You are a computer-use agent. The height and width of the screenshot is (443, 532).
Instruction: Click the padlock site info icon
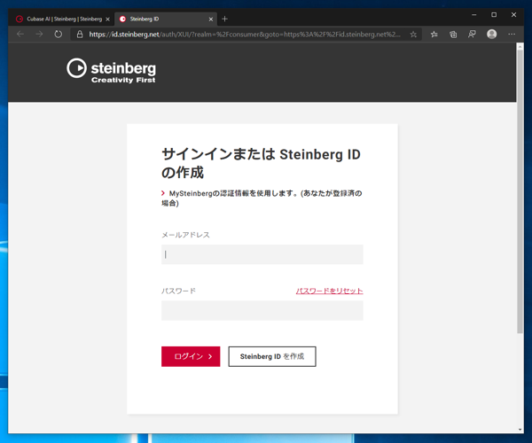[80, 35]
